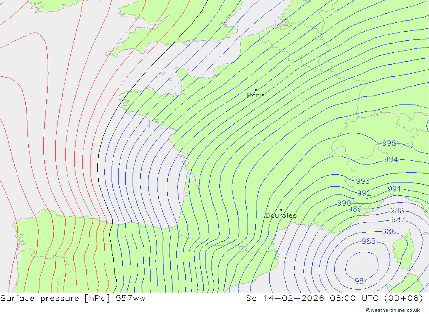Select the 988 isobar label
Viewport: 429px width, 314px height.
tap(397, 211)
